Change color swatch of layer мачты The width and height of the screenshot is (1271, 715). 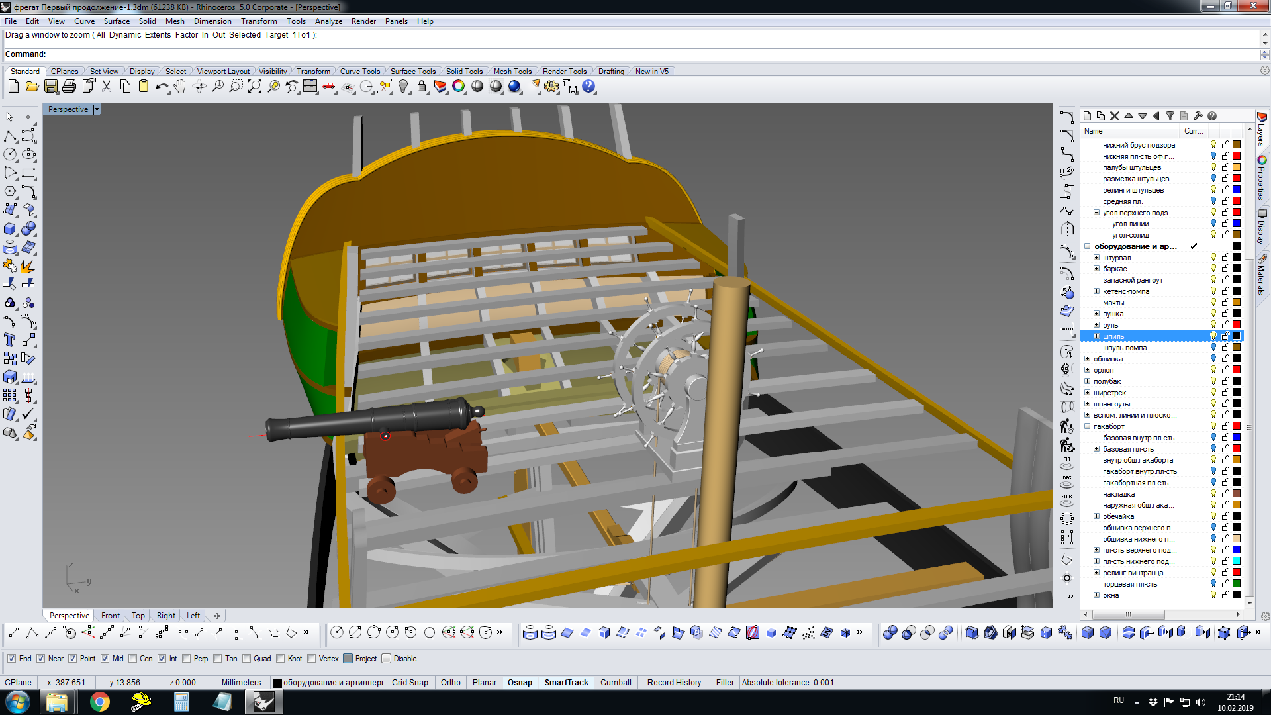(1236, 303)
